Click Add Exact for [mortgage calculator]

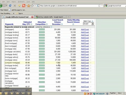[x=85, y=52]
